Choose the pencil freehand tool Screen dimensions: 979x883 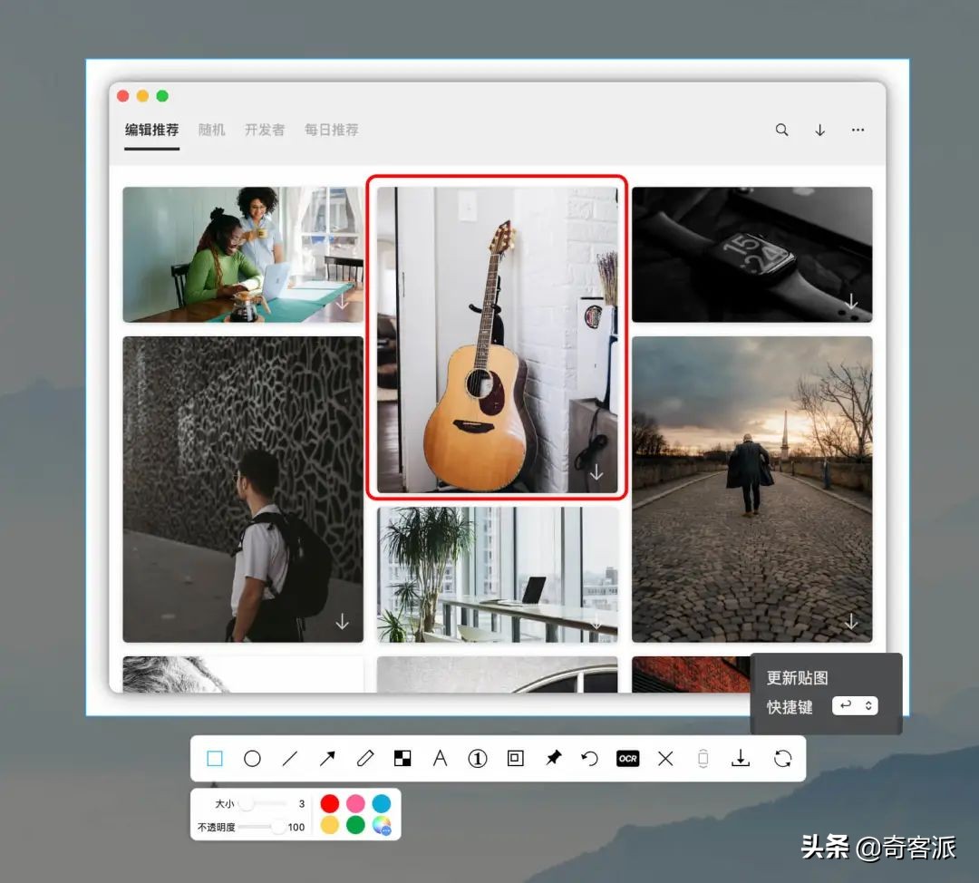coord(364,758)
